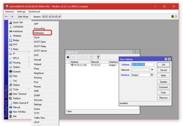Click Disable in New Address dialog
Screen dimensions: 183x126
tap(163, 82)
